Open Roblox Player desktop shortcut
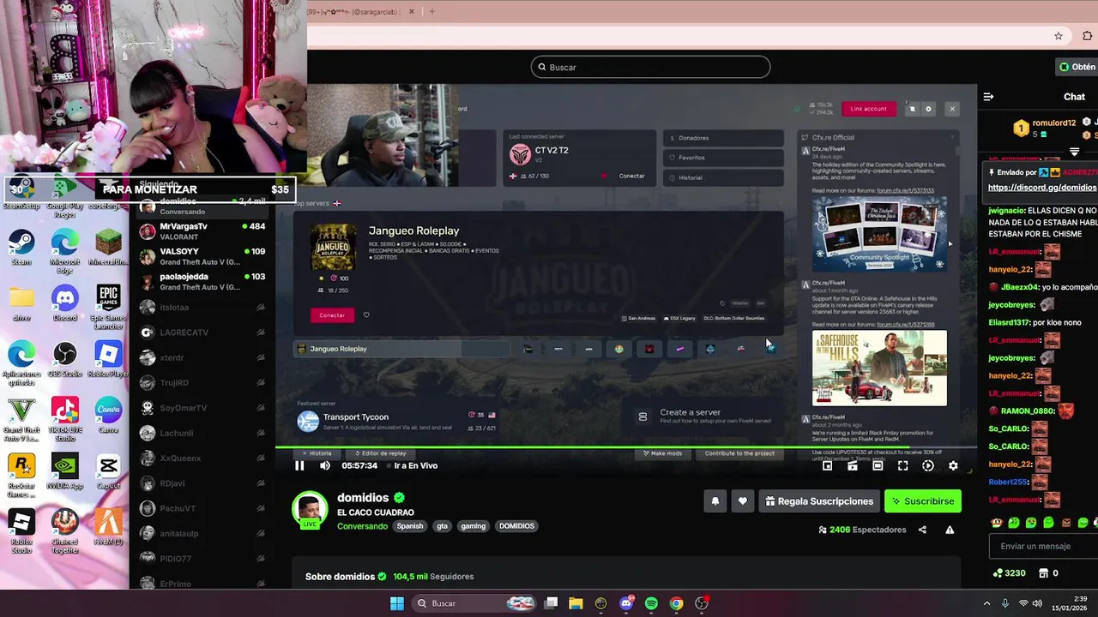Image resolution: width=1098 pixels, height=617 pixels. point(108,359)
